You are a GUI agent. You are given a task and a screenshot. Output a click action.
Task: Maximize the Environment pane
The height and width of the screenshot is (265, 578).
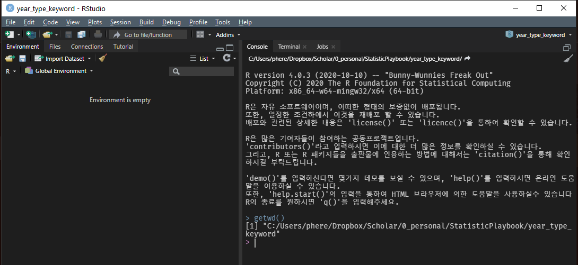tap(230, 48)
